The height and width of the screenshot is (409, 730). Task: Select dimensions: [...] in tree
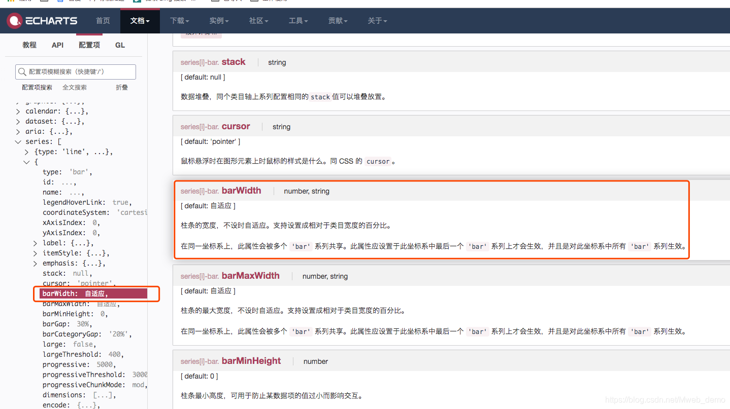(x=79, y=395)
